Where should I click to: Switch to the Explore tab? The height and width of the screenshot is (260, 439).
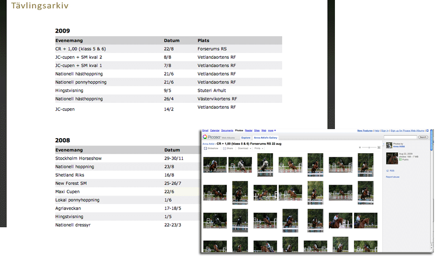click(x=246, y=138)
